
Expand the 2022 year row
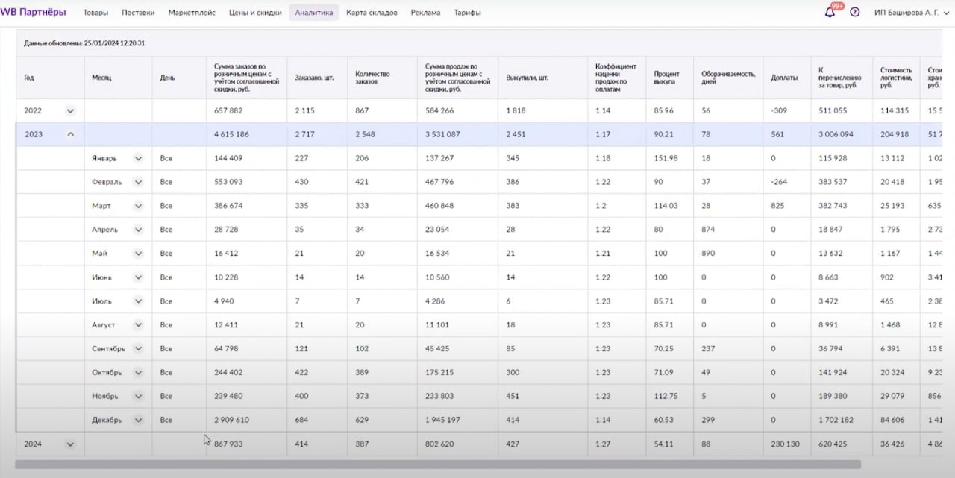[x=70, y=110]
